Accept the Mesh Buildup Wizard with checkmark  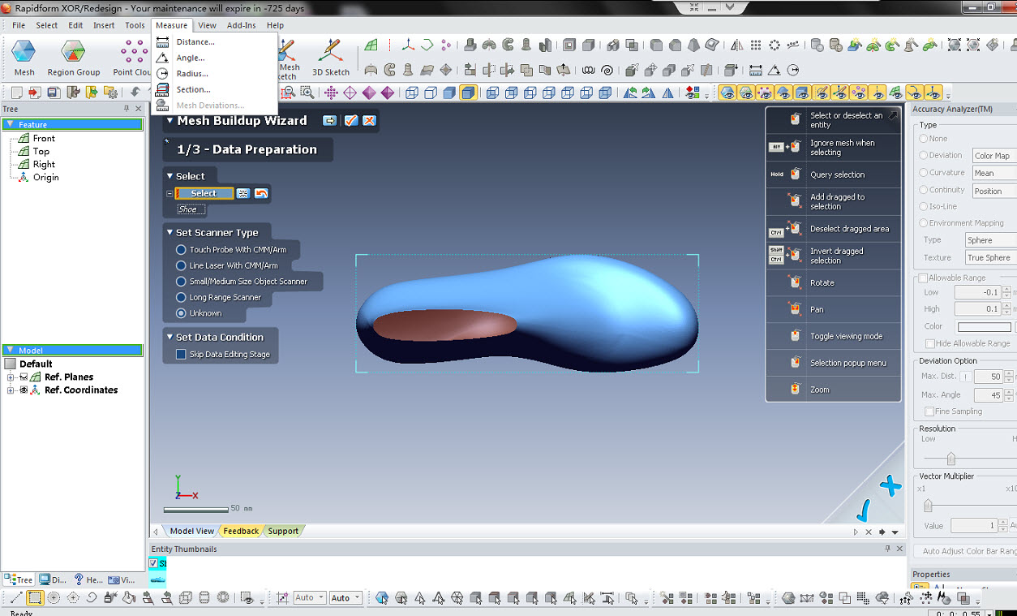point(350,120)
